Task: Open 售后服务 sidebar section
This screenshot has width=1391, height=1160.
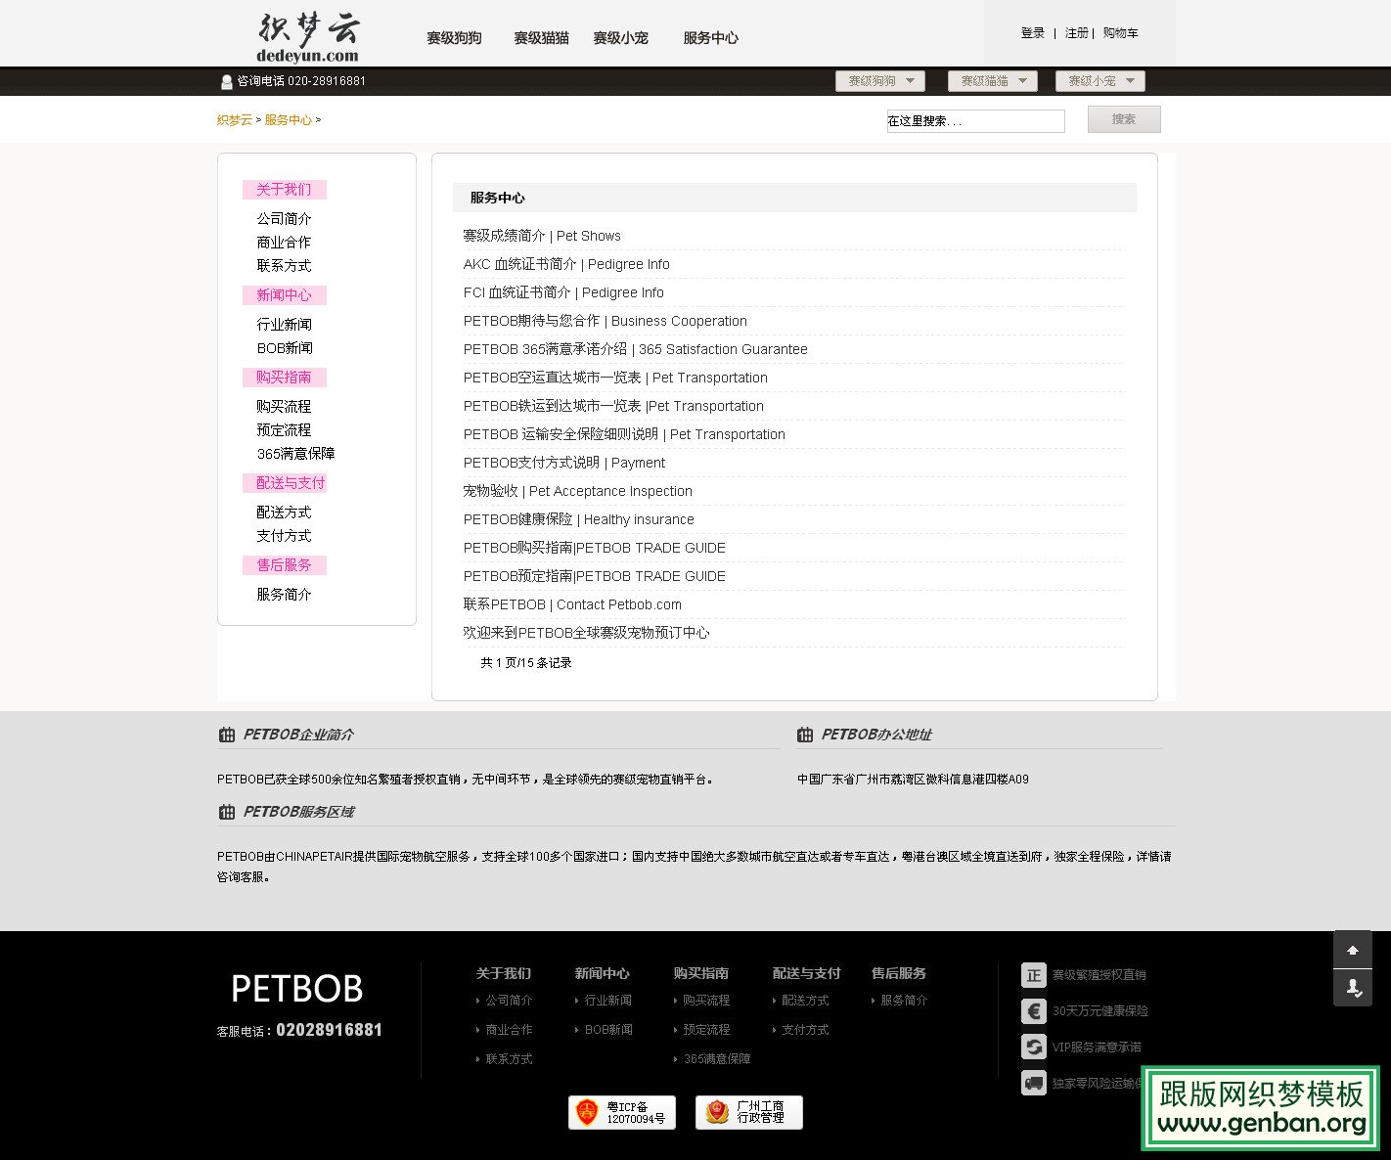Action: [285, 565]
